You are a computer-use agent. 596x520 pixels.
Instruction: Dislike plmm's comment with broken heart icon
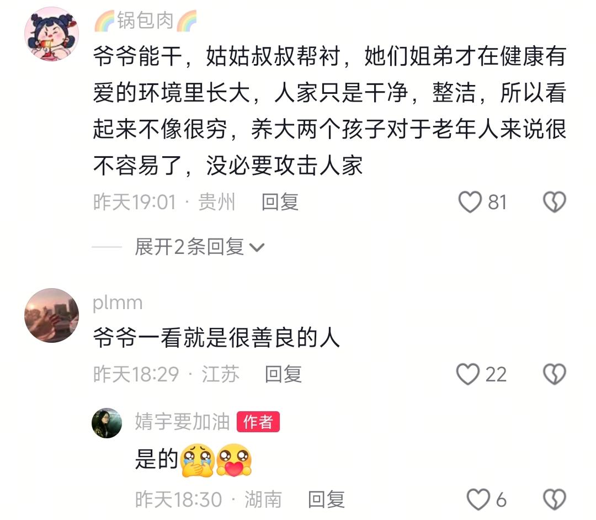(x=555, y=374)
